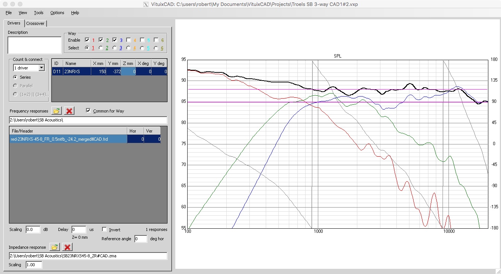The image size is (501, 274).
Task: Open folder icon for Impedance response
Action: [54, 247]
